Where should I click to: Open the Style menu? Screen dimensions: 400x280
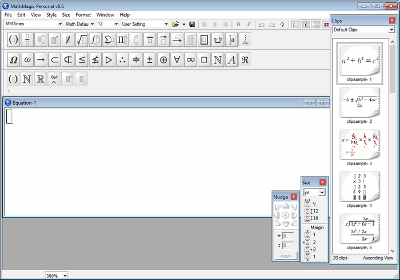click(x=51, y=15)
